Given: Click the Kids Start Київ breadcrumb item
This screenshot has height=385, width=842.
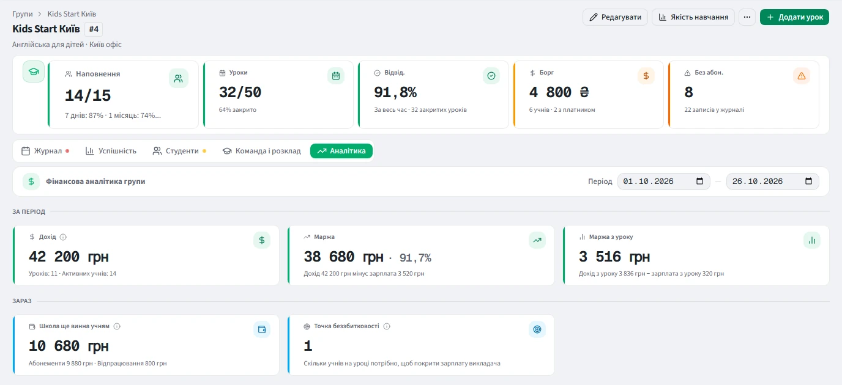Looking at the screenshot, I should click(x=72, y=14).
